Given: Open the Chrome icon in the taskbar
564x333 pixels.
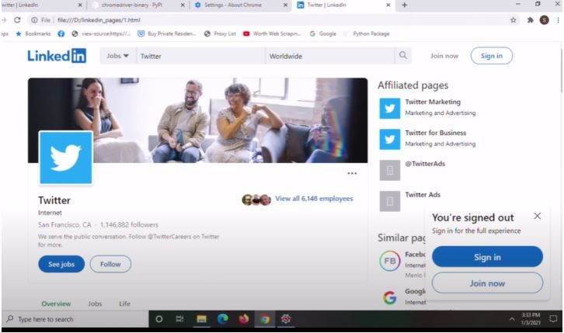Looking at the screenshot, I should click(x=265, y=319).
